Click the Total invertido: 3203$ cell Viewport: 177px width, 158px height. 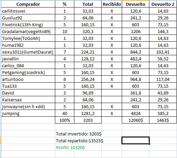[x=78, y=134]
